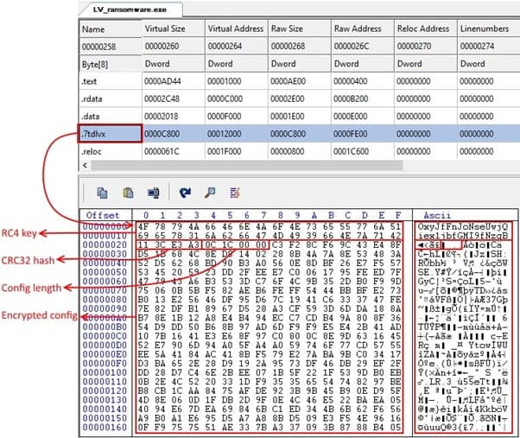This screenshot has width=520, height=438.
Task: Click the striped lines icon in the hex toolbar
Action: coord(235,193)
